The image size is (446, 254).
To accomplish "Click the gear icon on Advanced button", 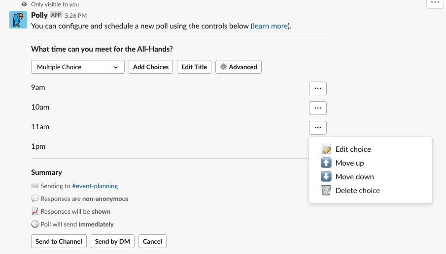I will tap(223, 67).
